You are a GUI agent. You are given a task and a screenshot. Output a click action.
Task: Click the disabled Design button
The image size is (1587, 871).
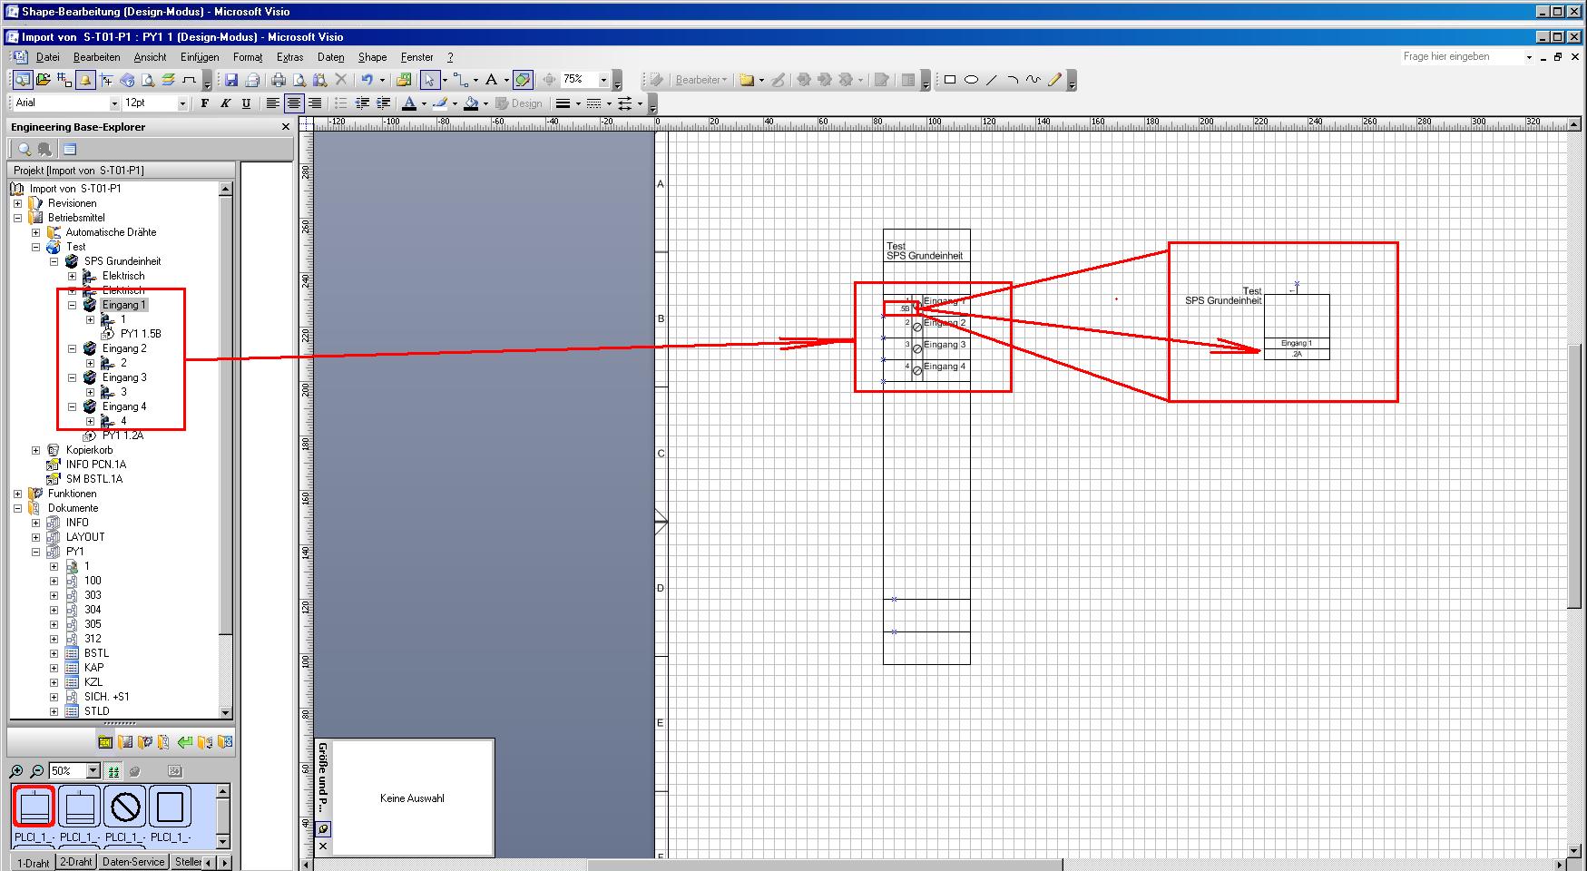tap(519, 103)
